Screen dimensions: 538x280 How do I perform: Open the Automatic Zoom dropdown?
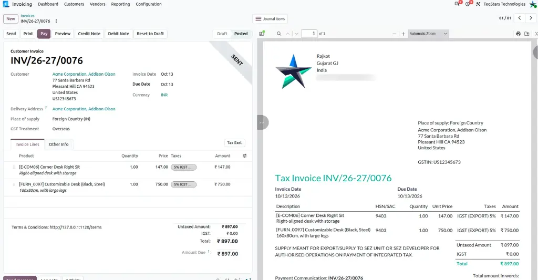[x=428, y=34]
